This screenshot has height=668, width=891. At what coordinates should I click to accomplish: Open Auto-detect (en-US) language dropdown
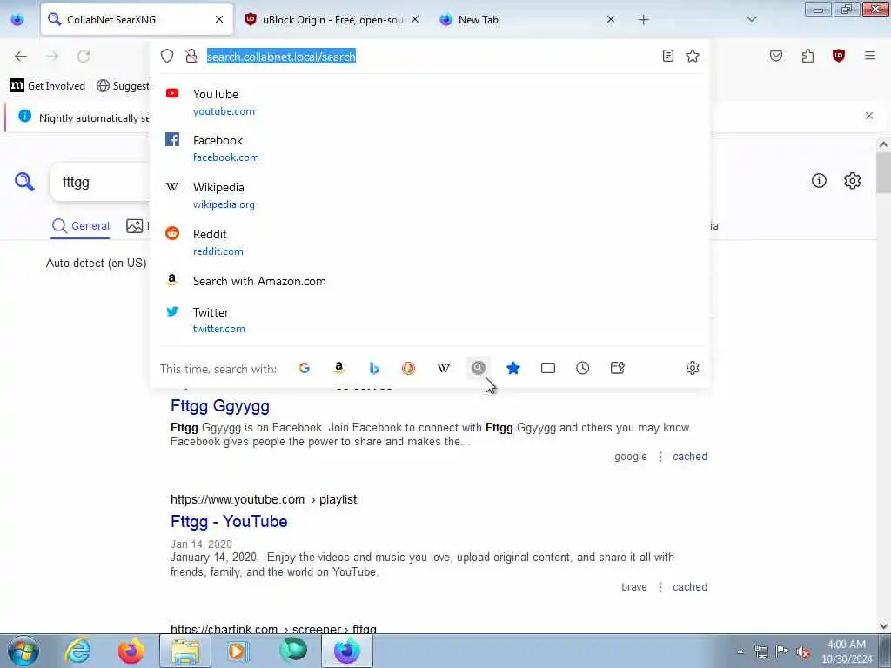96,263
